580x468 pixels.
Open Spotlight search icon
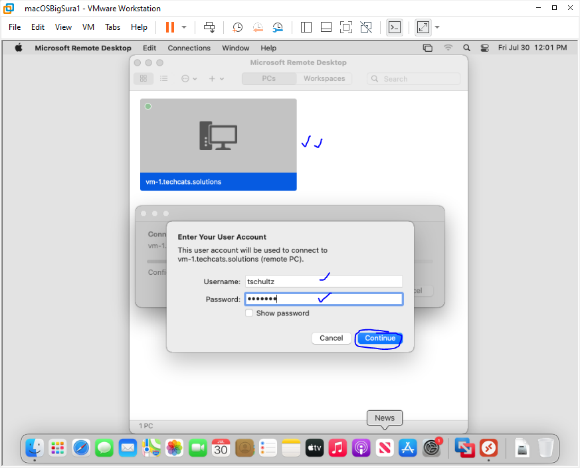tap(467, 48)
